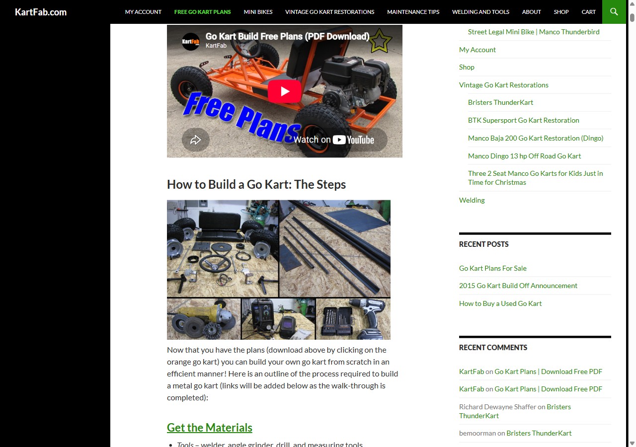636x447 pixels.
Task: Open the Free Go Kart Plans menu
Action: 203,12
